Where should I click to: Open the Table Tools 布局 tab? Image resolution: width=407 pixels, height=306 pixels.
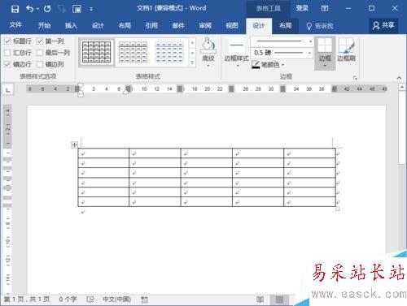click(x=286, y=26)
